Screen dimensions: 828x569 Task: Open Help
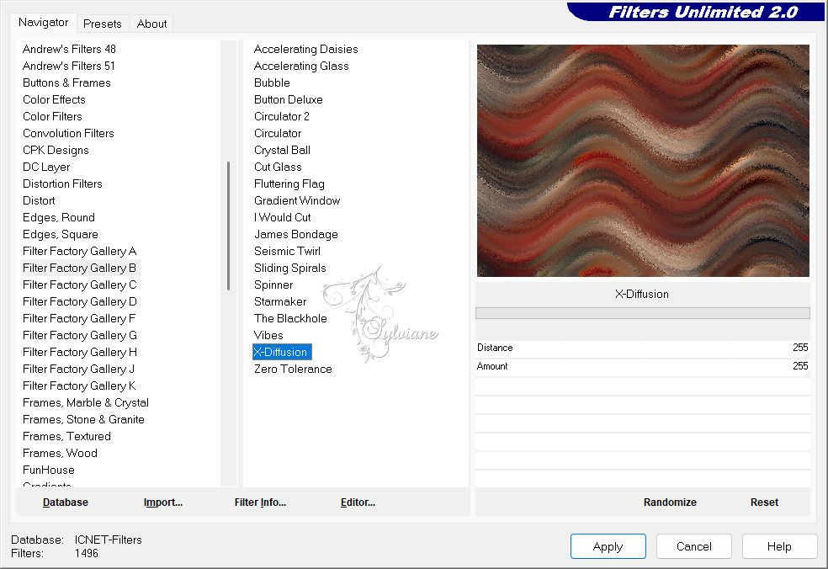tap(779, 546)
